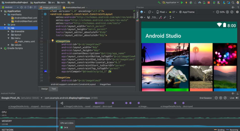Start debugging with the bug icon
Image resolution: width=240 pixels, height=131 pixels.
191,3
